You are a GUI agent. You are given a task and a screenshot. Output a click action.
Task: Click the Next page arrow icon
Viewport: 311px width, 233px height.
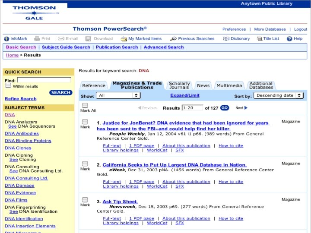pyautogui.click(x=246, y=108)
